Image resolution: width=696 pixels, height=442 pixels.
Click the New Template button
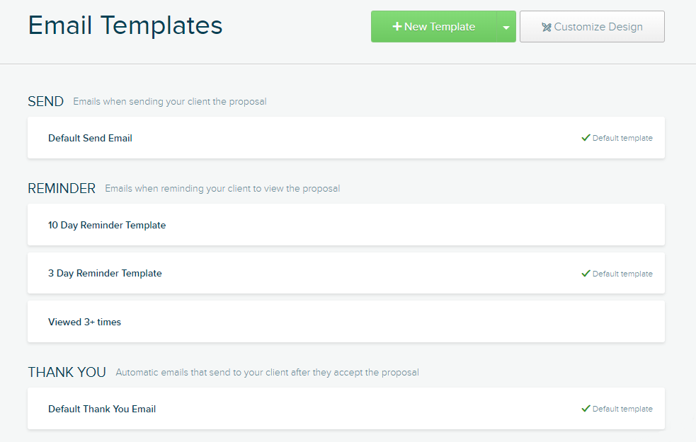pyautogui.click(x=433, y=27)
